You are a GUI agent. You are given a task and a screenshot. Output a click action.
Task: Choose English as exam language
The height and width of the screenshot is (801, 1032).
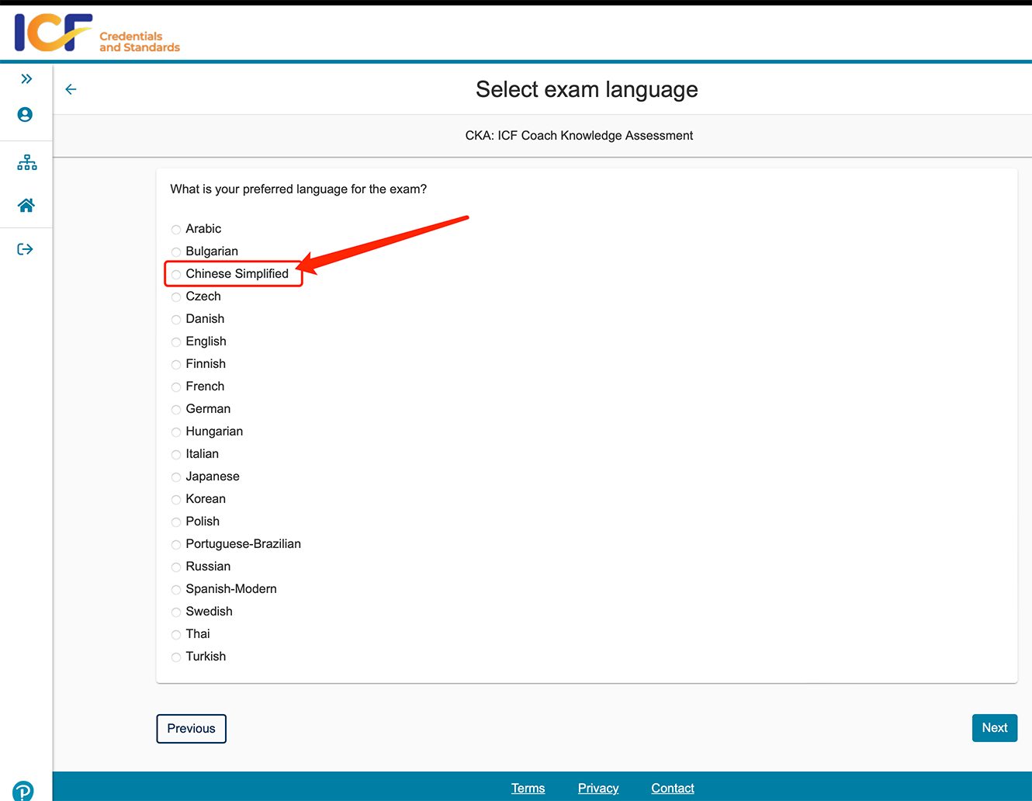pos(176,342)
